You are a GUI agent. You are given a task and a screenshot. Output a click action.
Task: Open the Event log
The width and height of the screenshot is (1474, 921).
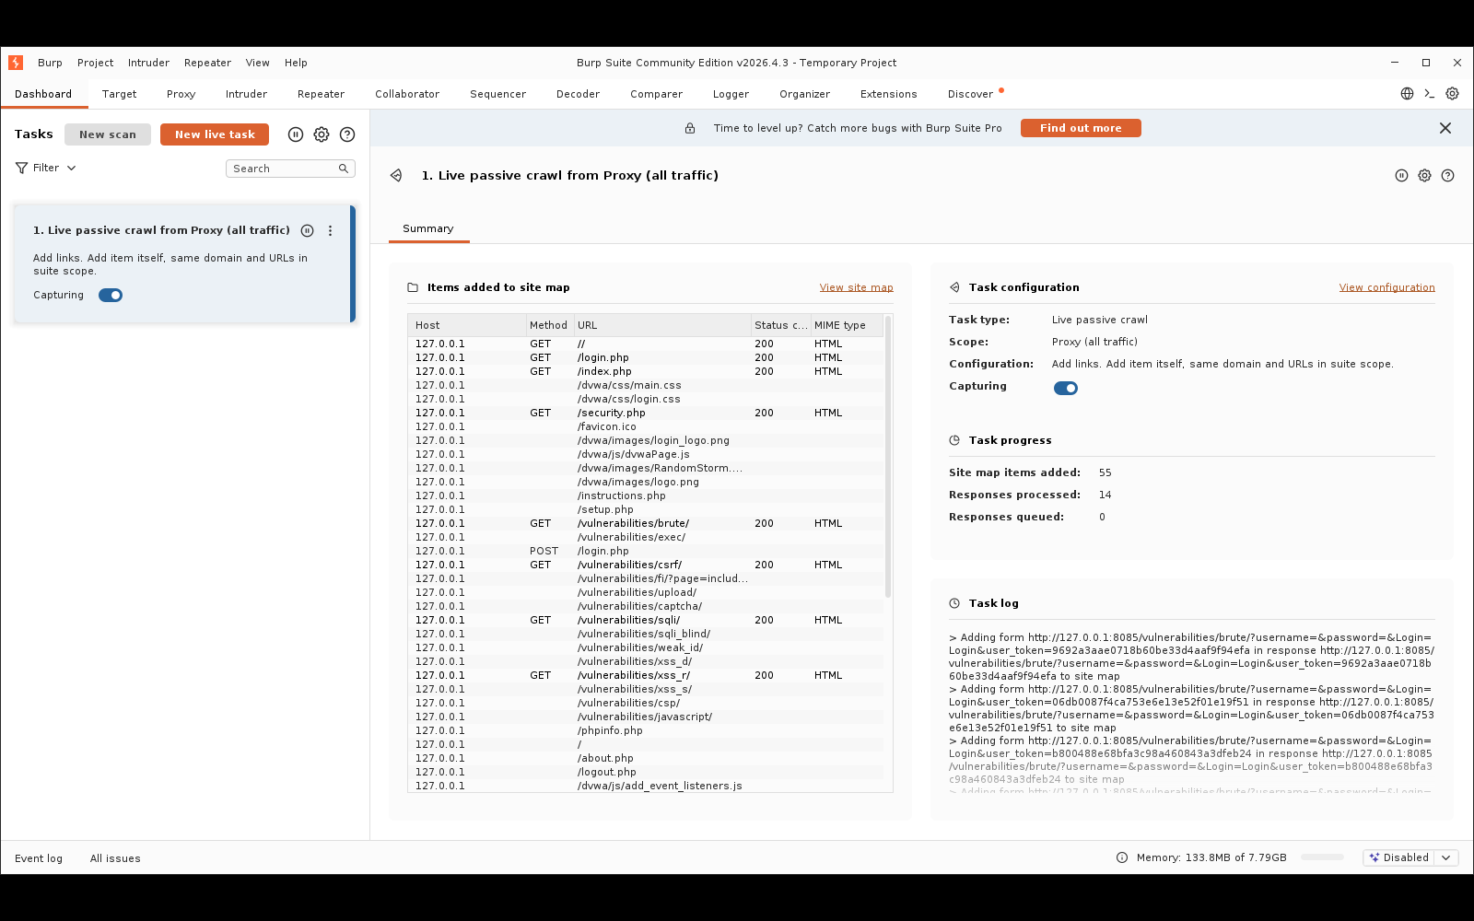(39, 858)
